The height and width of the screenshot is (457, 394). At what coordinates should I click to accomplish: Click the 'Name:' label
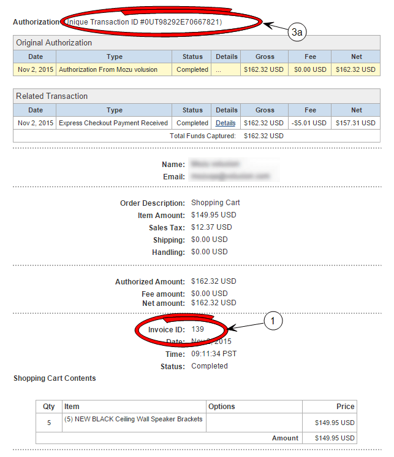pos(173,165)
